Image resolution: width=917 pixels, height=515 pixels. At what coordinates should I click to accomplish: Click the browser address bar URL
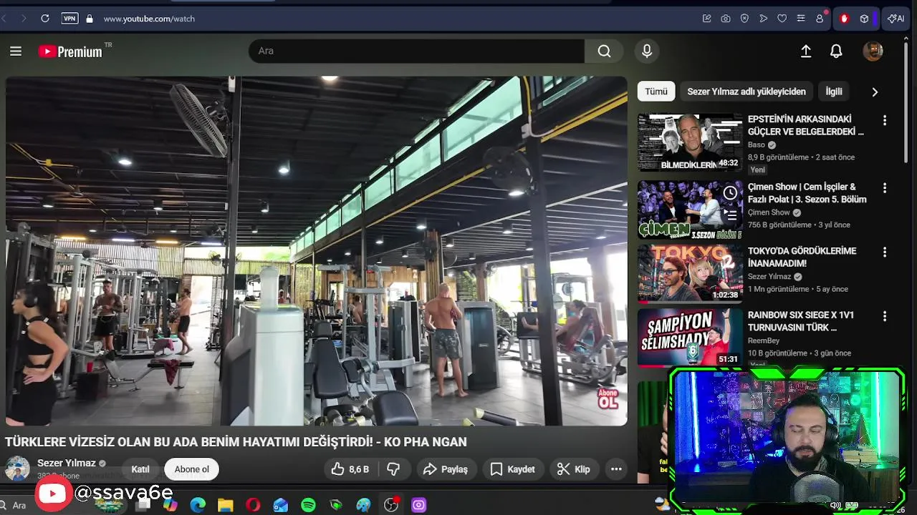[x=149, y=19]
